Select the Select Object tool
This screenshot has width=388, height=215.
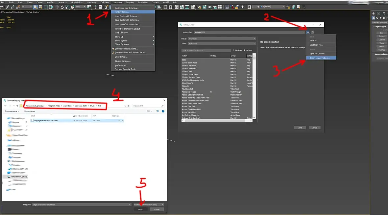(x=35, y=7)
